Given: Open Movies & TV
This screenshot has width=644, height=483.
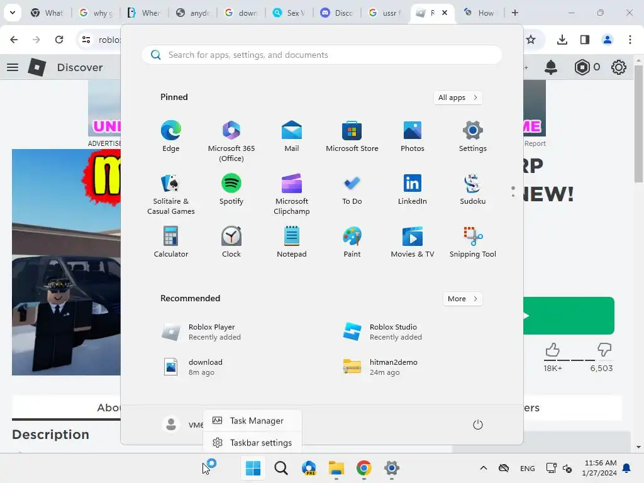Looking at the screenshot, I should (x=413, y=242).
